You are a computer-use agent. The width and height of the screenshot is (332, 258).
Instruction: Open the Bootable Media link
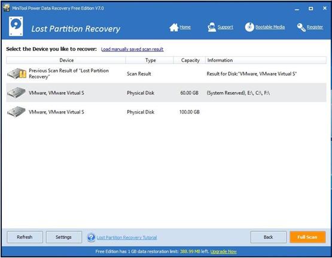[x=270, y=27]
